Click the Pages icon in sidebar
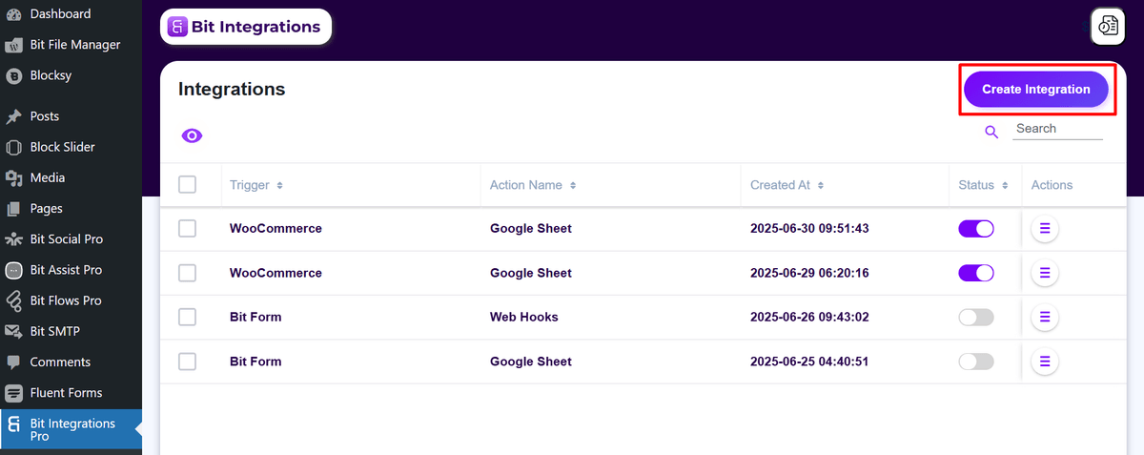The image size is (1144, 455). click(x=13, y=208)
